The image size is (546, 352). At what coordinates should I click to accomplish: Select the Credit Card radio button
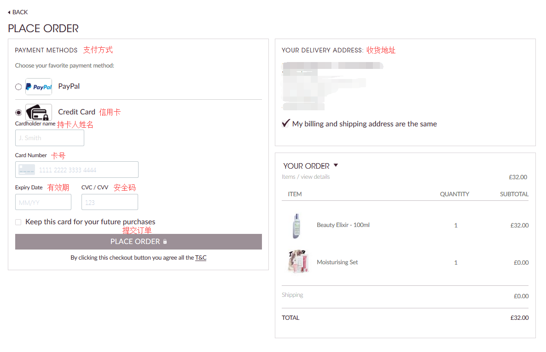tap(18, 112)
